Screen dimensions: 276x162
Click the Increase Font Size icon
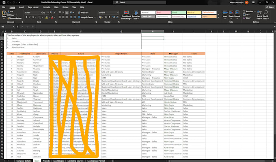pos(51,13)
